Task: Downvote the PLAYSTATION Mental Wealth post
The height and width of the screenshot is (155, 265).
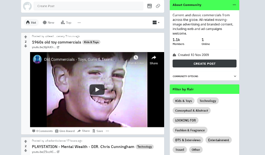Action: [x=26, y=150]
